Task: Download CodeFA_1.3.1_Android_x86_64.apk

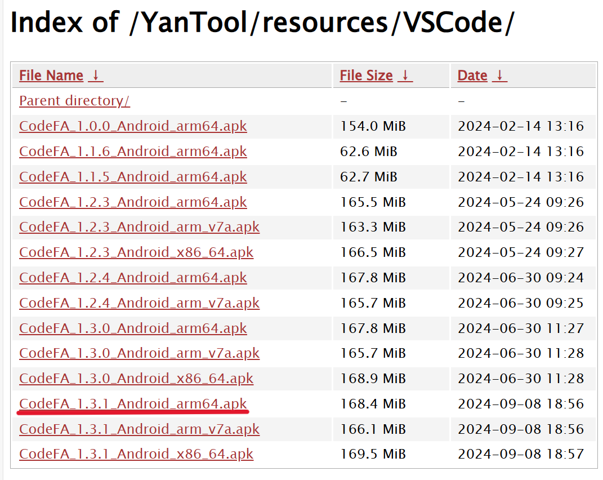Action: point(136,454)
